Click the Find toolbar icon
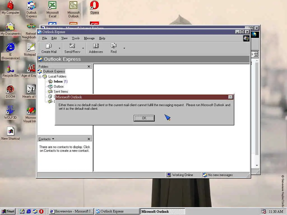This screenshot has height=215, width=287. point(114,48)
